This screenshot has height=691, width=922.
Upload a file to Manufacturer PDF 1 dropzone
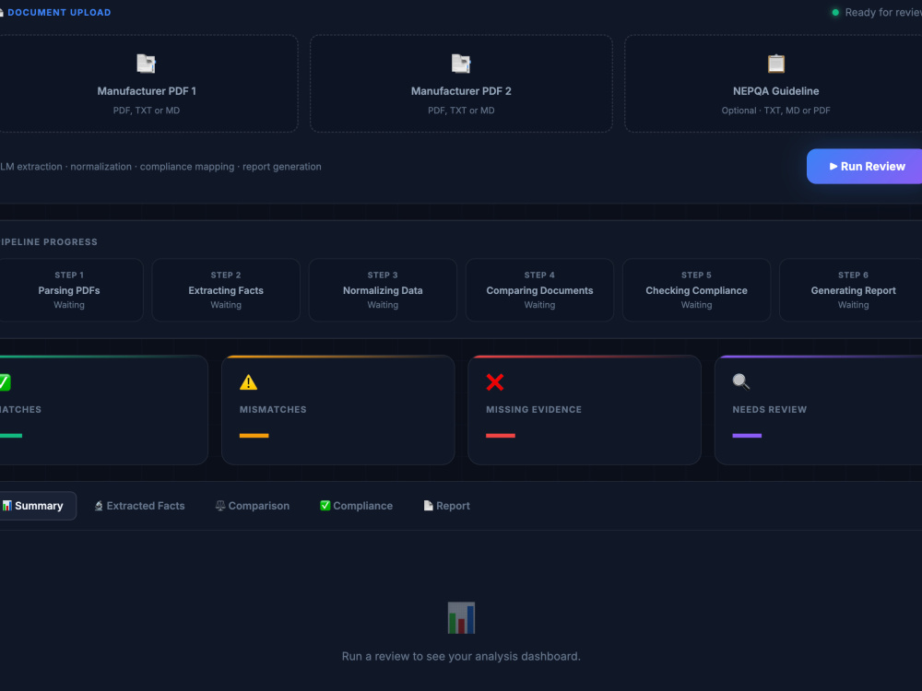click(147, 84)
